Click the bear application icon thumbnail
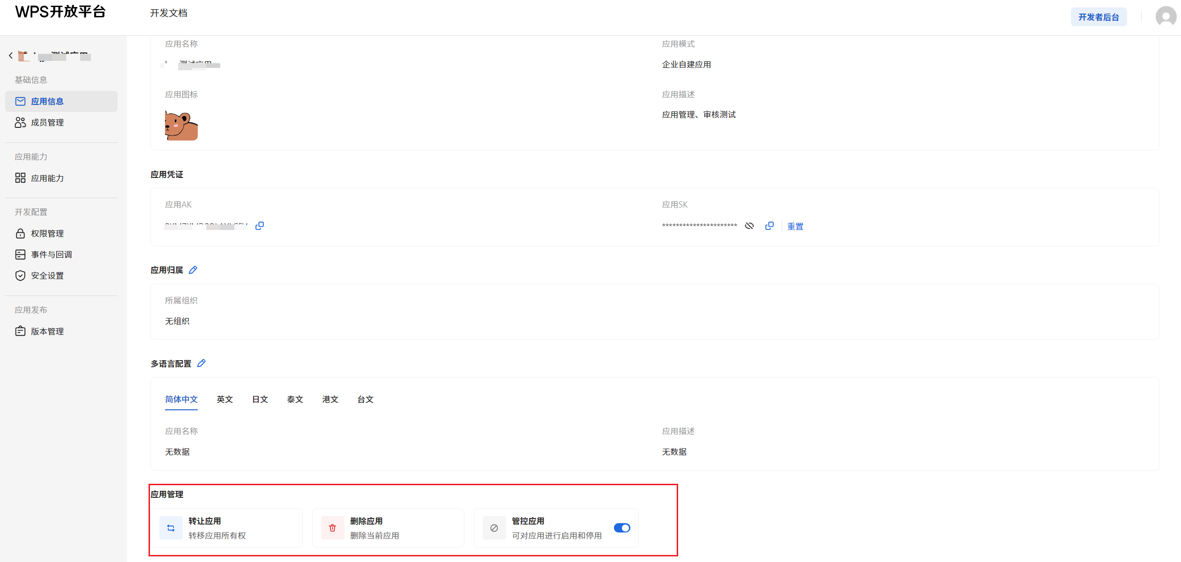Viewport: 1181px width, 562px height. (x=181, y=126)
